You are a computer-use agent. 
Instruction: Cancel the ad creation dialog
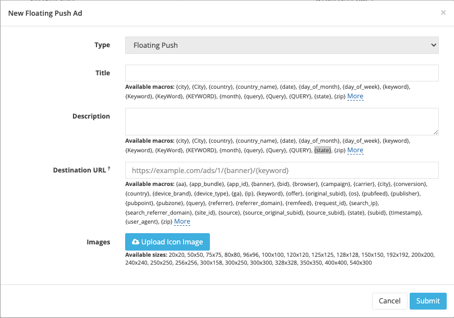click(x=389, y=301)
